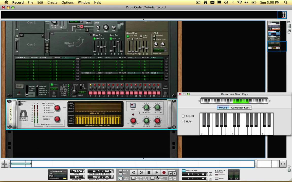Toggle sequencer step 1 pink button
Viewport: 292px width, 182px height.
tap(91, 93)
